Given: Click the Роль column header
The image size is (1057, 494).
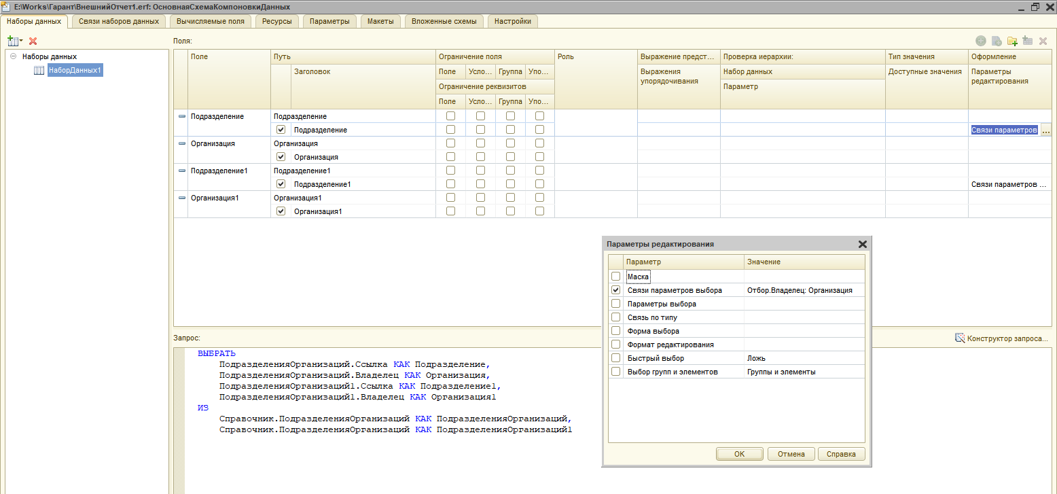Looking at the screenshot, I should click(x=596, y=56).
